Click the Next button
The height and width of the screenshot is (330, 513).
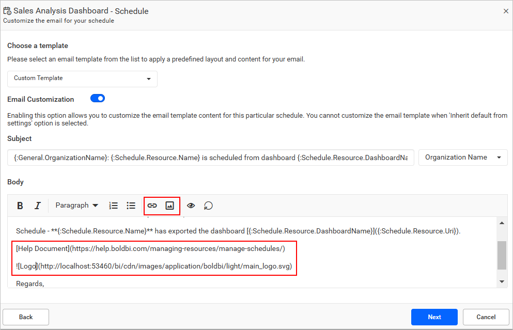coord(434,317)
